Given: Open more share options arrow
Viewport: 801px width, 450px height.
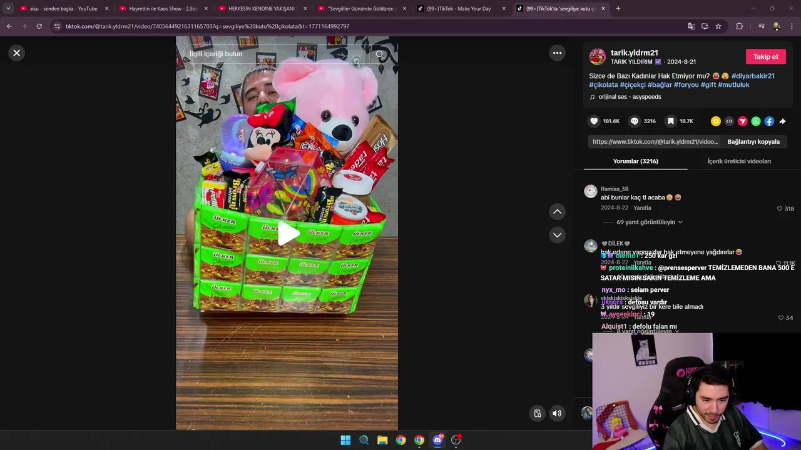Looking at the screenshot, I should coord(782,121).
